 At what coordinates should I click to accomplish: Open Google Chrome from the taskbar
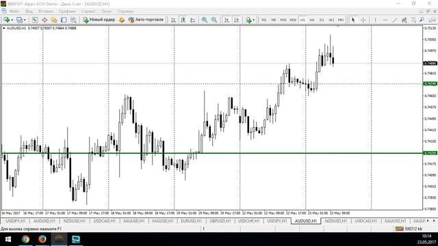25,239
